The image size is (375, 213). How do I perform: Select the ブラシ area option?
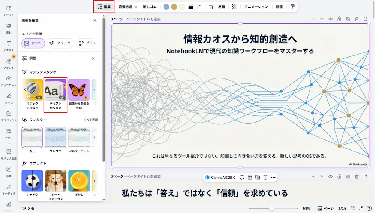(86, 43)
